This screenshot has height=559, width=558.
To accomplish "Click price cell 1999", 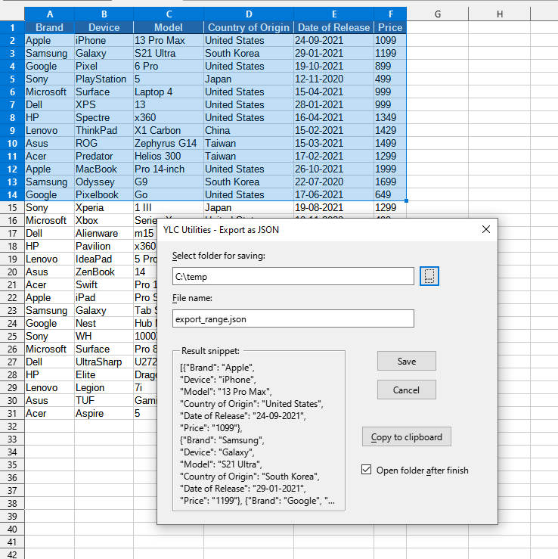I will 390,169.
